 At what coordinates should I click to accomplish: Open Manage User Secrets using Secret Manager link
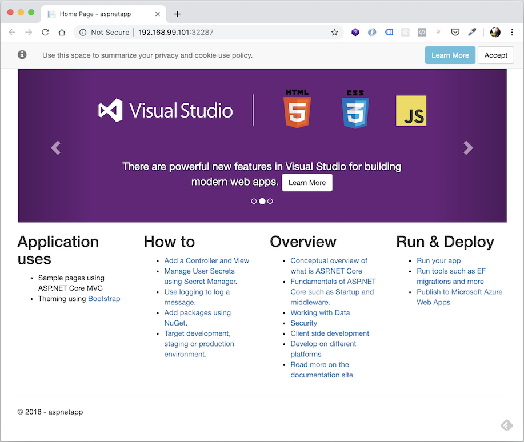point(201,276)
